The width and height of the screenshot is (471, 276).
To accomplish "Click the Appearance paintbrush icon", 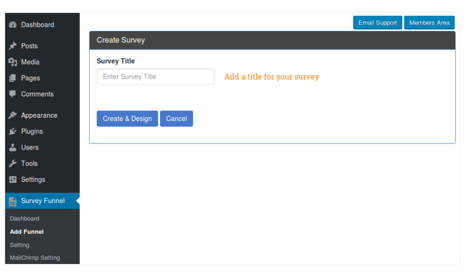I will [12, 115].
